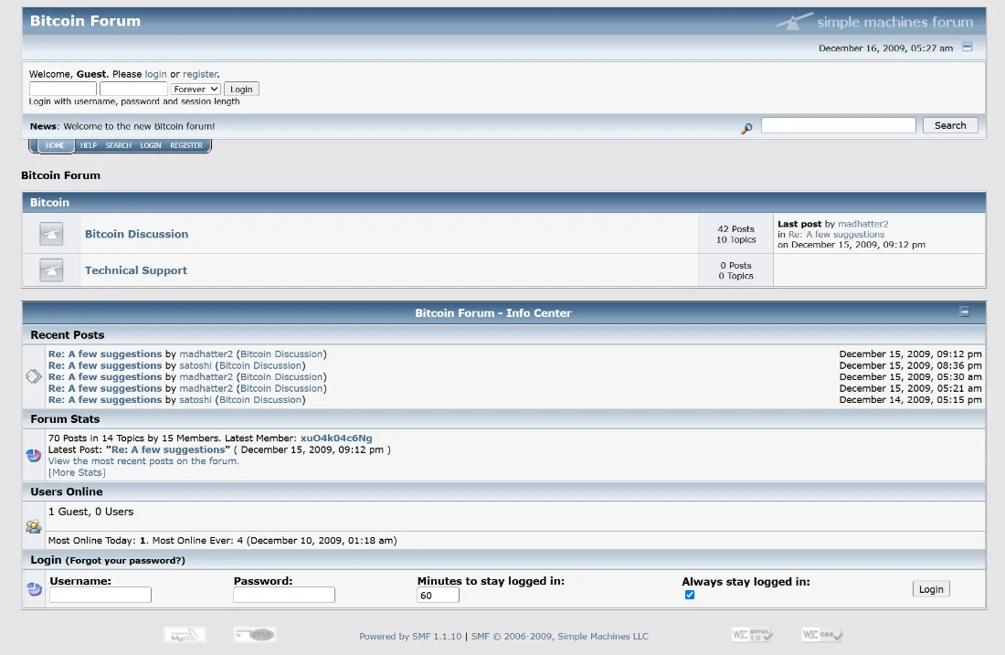Click the Recent Posts heading

tap(68, 334)
